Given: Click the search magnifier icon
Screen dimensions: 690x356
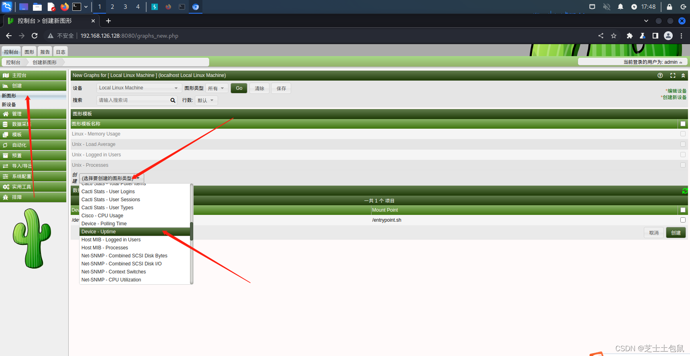Looking at the screenshot, I should coord(173,100).
